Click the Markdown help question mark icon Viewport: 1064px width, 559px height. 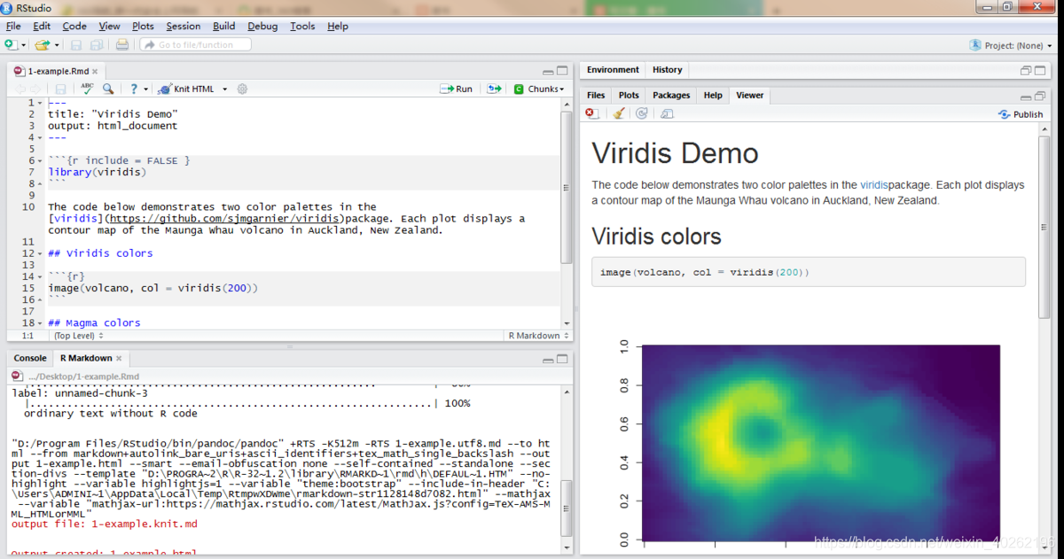pos(134,89)
